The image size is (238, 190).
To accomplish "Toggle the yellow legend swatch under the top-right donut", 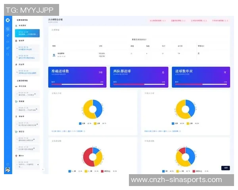I will tap(188, 123).
